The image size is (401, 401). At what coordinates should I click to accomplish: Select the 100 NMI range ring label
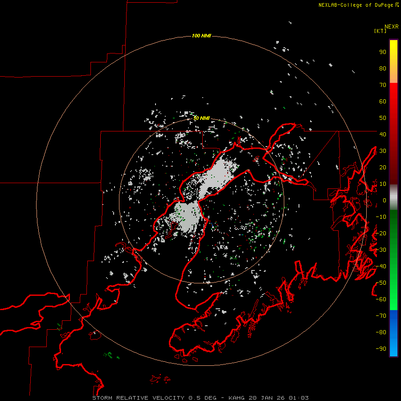[x=201, y=36]
